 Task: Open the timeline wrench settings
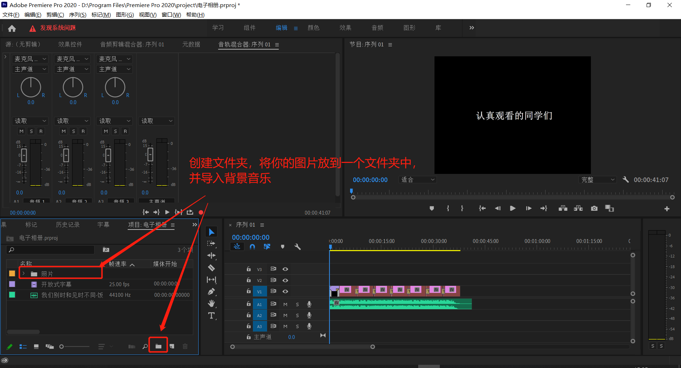(x=298, y=247)
